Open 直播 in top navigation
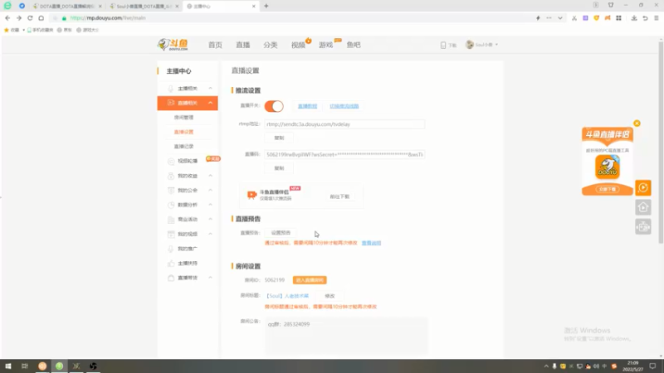This screenshot has height=373, width=664. pyautogui.click(x=243, y=45)
